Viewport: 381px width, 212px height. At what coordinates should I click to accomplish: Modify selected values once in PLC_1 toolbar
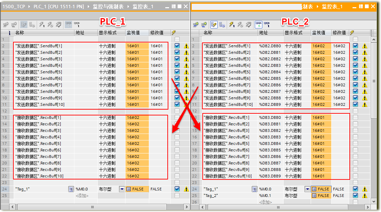[42, 24]
